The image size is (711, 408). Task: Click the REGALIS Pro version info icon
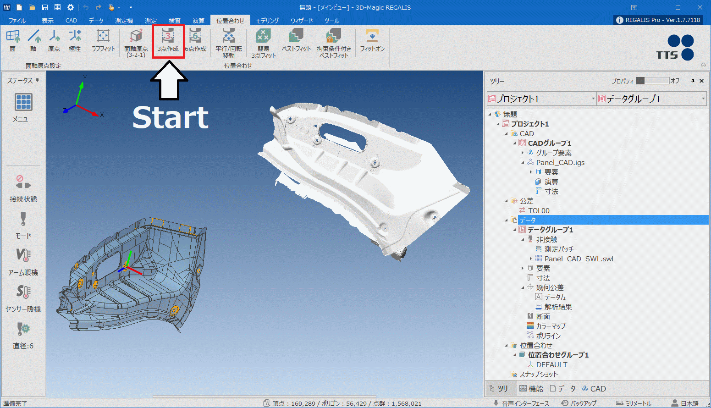(x=619, y=20)
